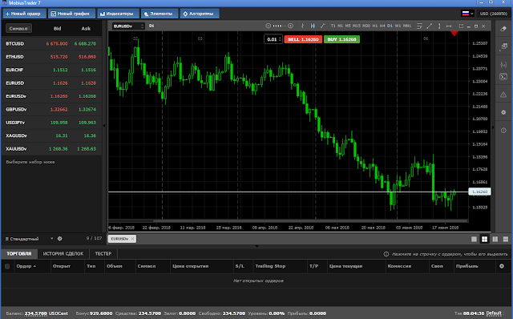Click the terminal console icon in sidebar

coord(503,77)
